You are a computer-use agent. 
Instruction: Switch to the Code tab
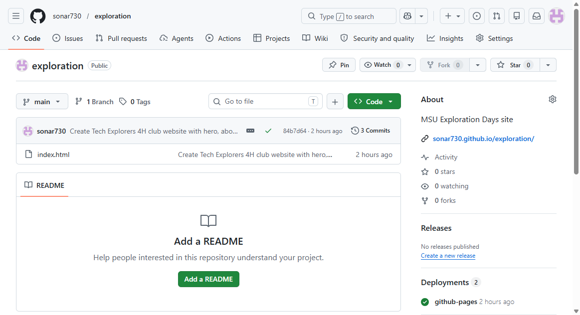click(26, 38)
